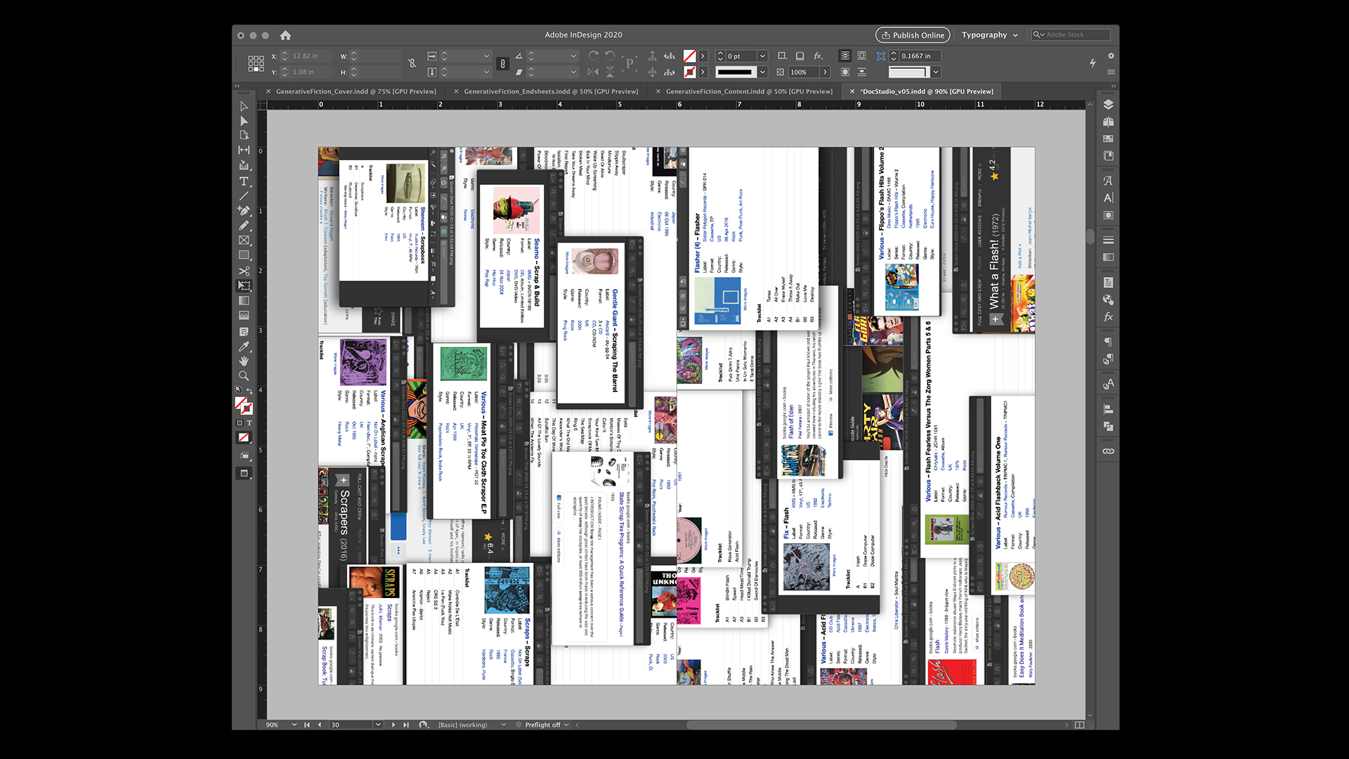
Task: Open the stroke style dropdown
Action: tap(762, 72)
